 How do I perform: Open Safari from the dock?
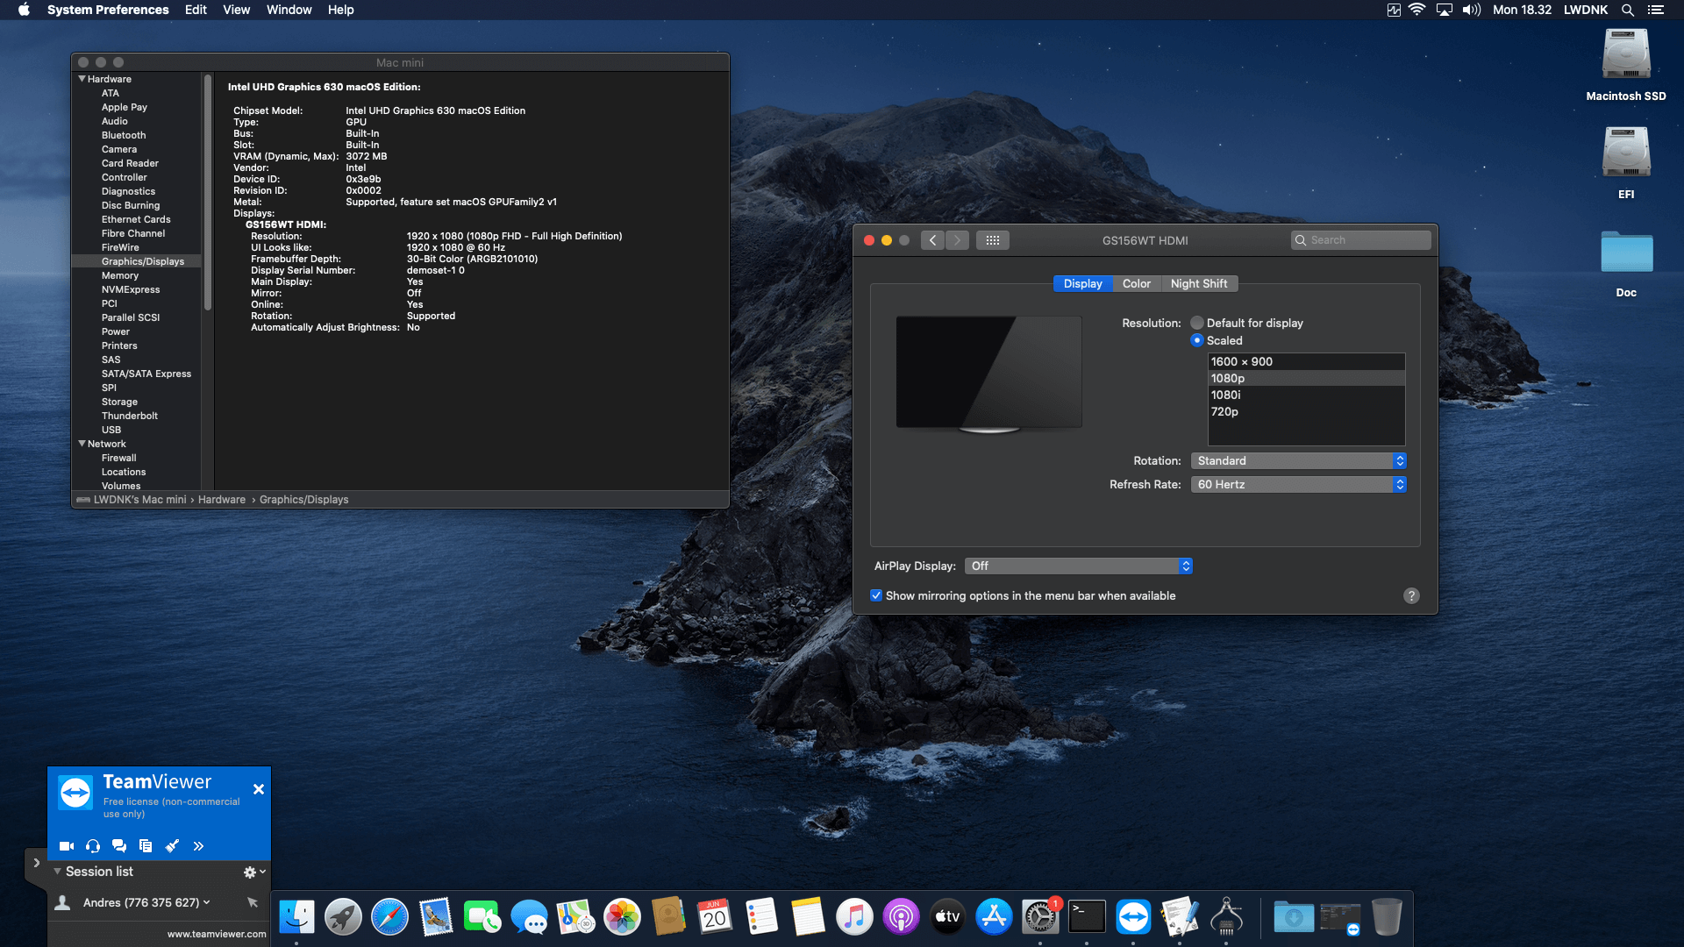point(389,917)
